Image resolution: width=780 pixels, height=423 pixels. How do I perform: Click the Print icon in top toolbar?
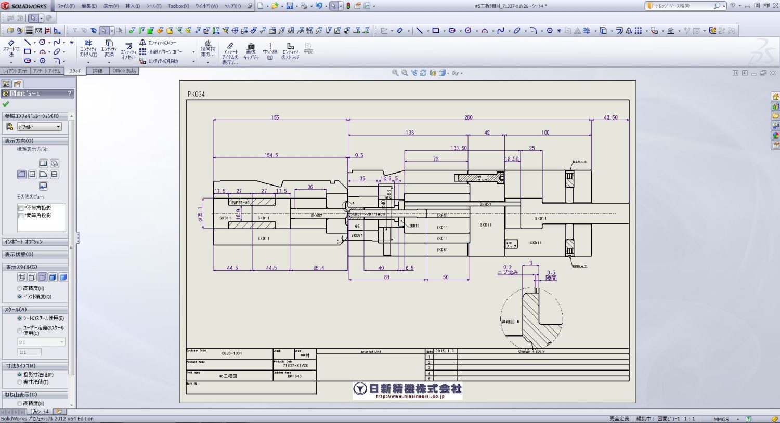304,6
